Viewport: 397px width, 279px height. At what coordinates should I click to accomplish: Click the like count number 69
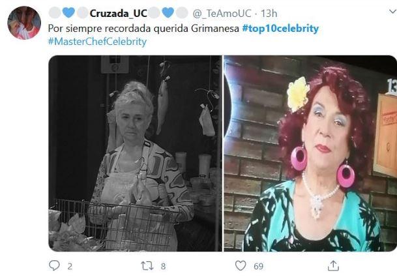pyautogui.click(x=259, y=267)
